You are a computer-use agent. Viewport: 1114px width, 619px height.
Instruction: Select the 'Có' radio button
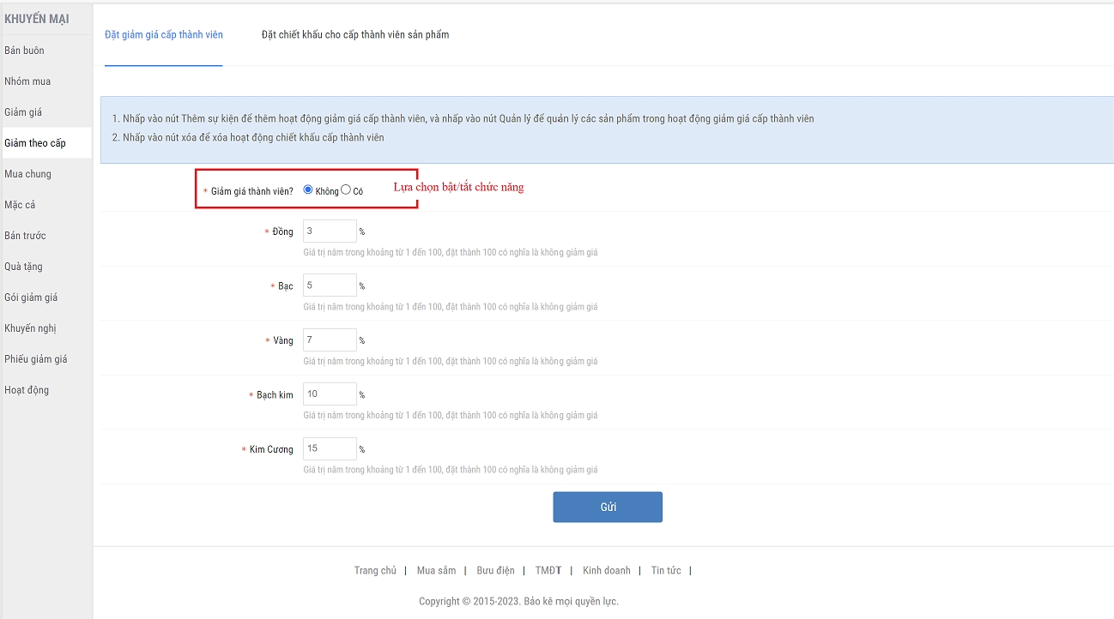click(346, 190)
